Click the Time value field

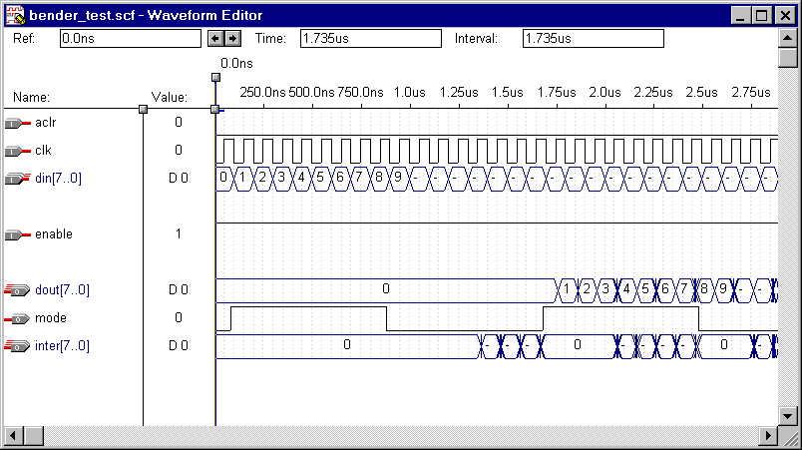pyautogui.click(x=371, y=38)
